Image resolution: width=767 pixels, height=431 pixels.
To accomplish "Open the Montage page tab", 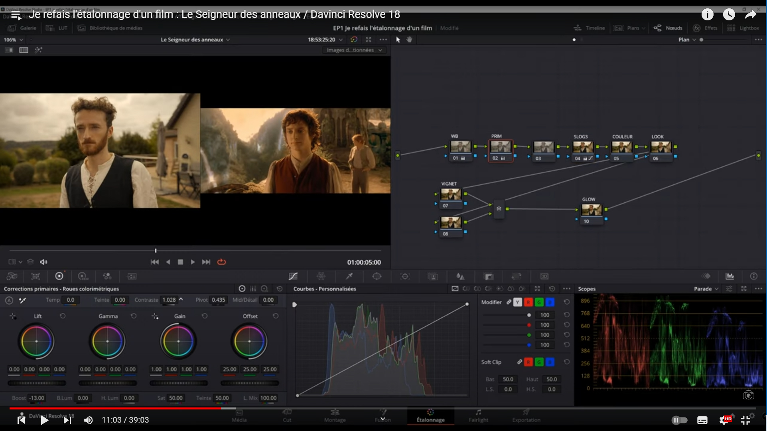I will pos(335,415).
